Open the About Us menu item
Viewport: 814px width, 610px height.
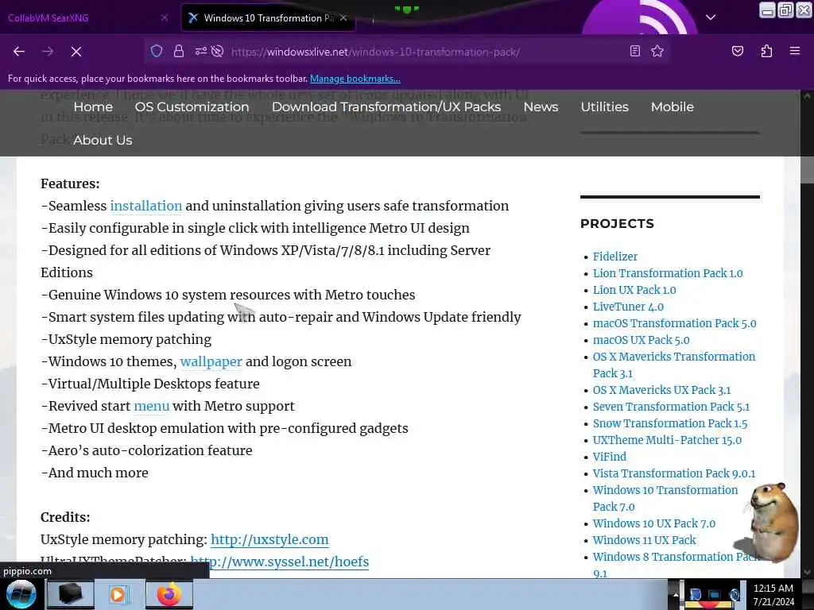(x=103, y=140)
